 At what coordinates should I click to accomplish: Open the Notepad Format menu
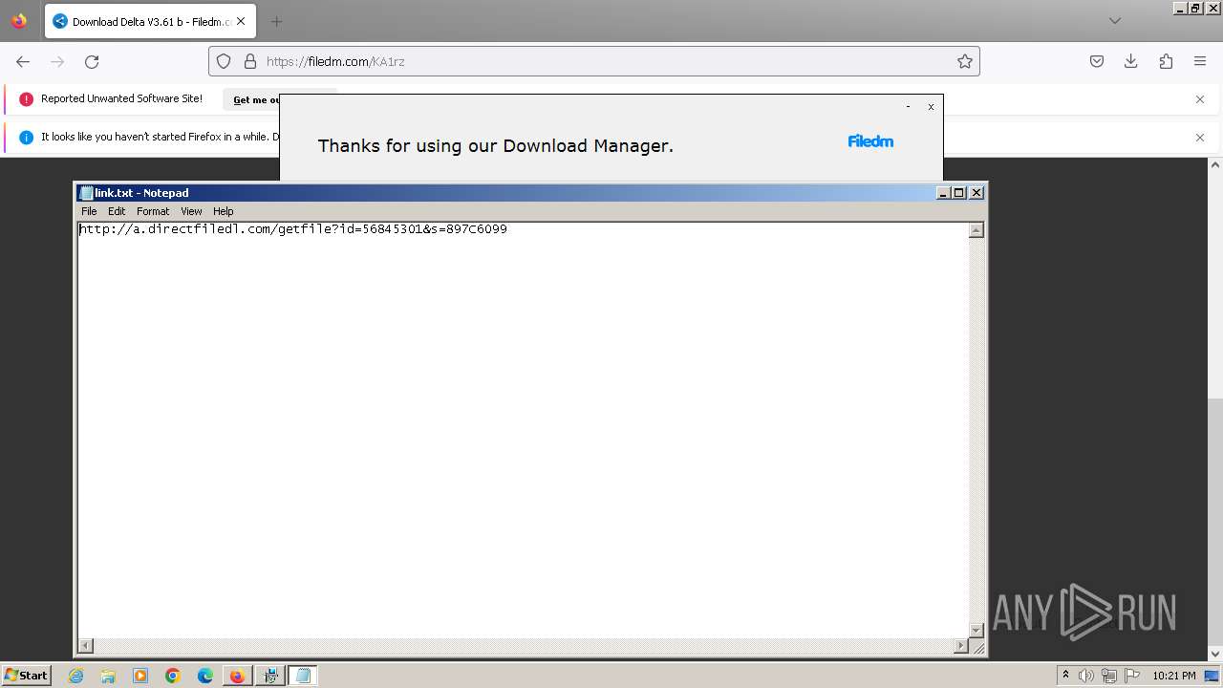point(153,211)
